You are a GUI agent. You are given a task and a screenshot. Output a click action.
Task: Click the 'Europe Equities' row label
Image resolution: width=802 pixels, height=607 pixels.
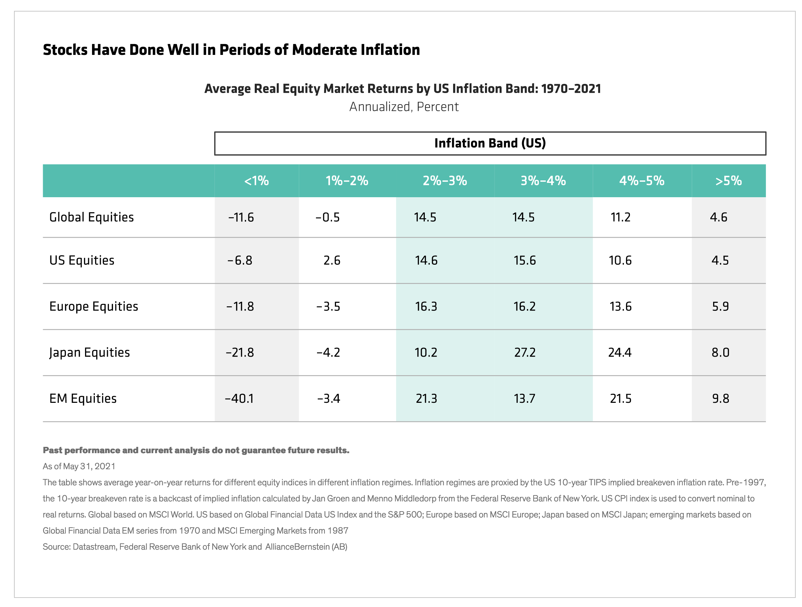pyautogui.click(x=93, y=306)
